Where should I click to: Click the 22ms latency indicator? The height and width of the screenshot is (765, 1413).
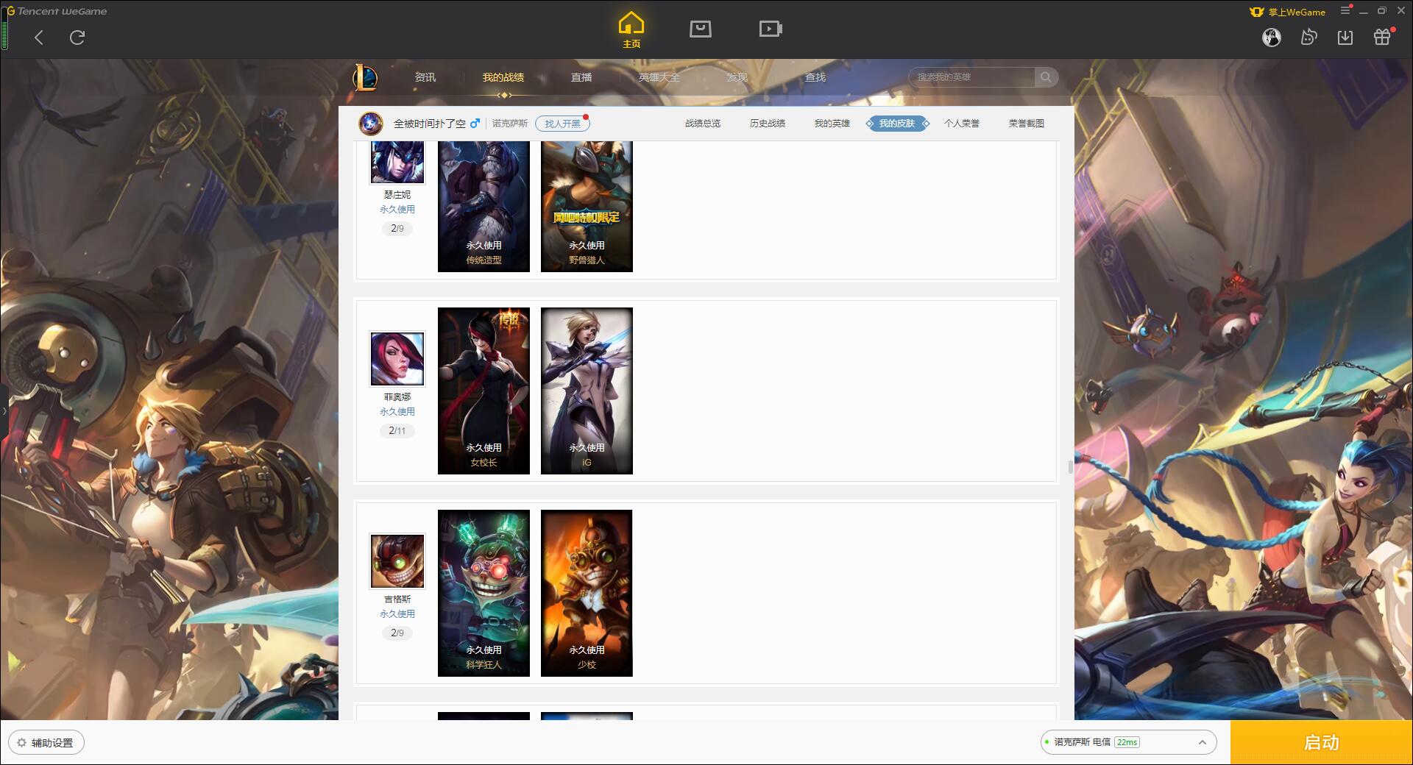(x=1127, y=742)
